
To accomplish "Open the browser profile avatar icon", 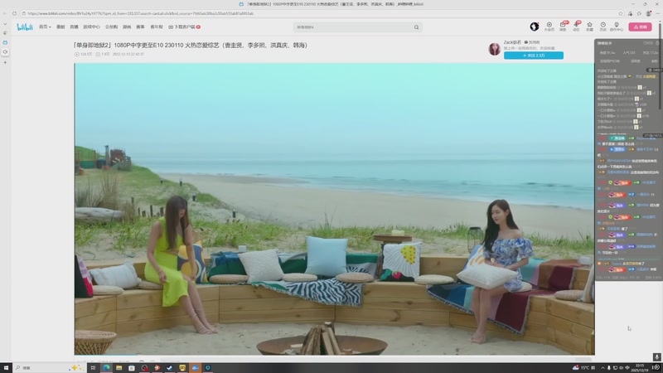I will pyautogui.click(x=649, y=13).
